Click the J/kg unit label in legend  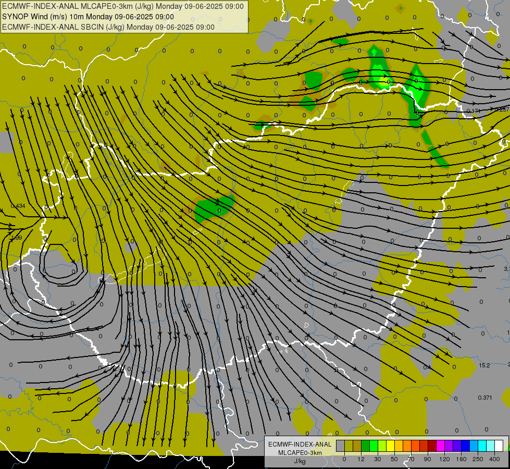click(x=300, y=461)
